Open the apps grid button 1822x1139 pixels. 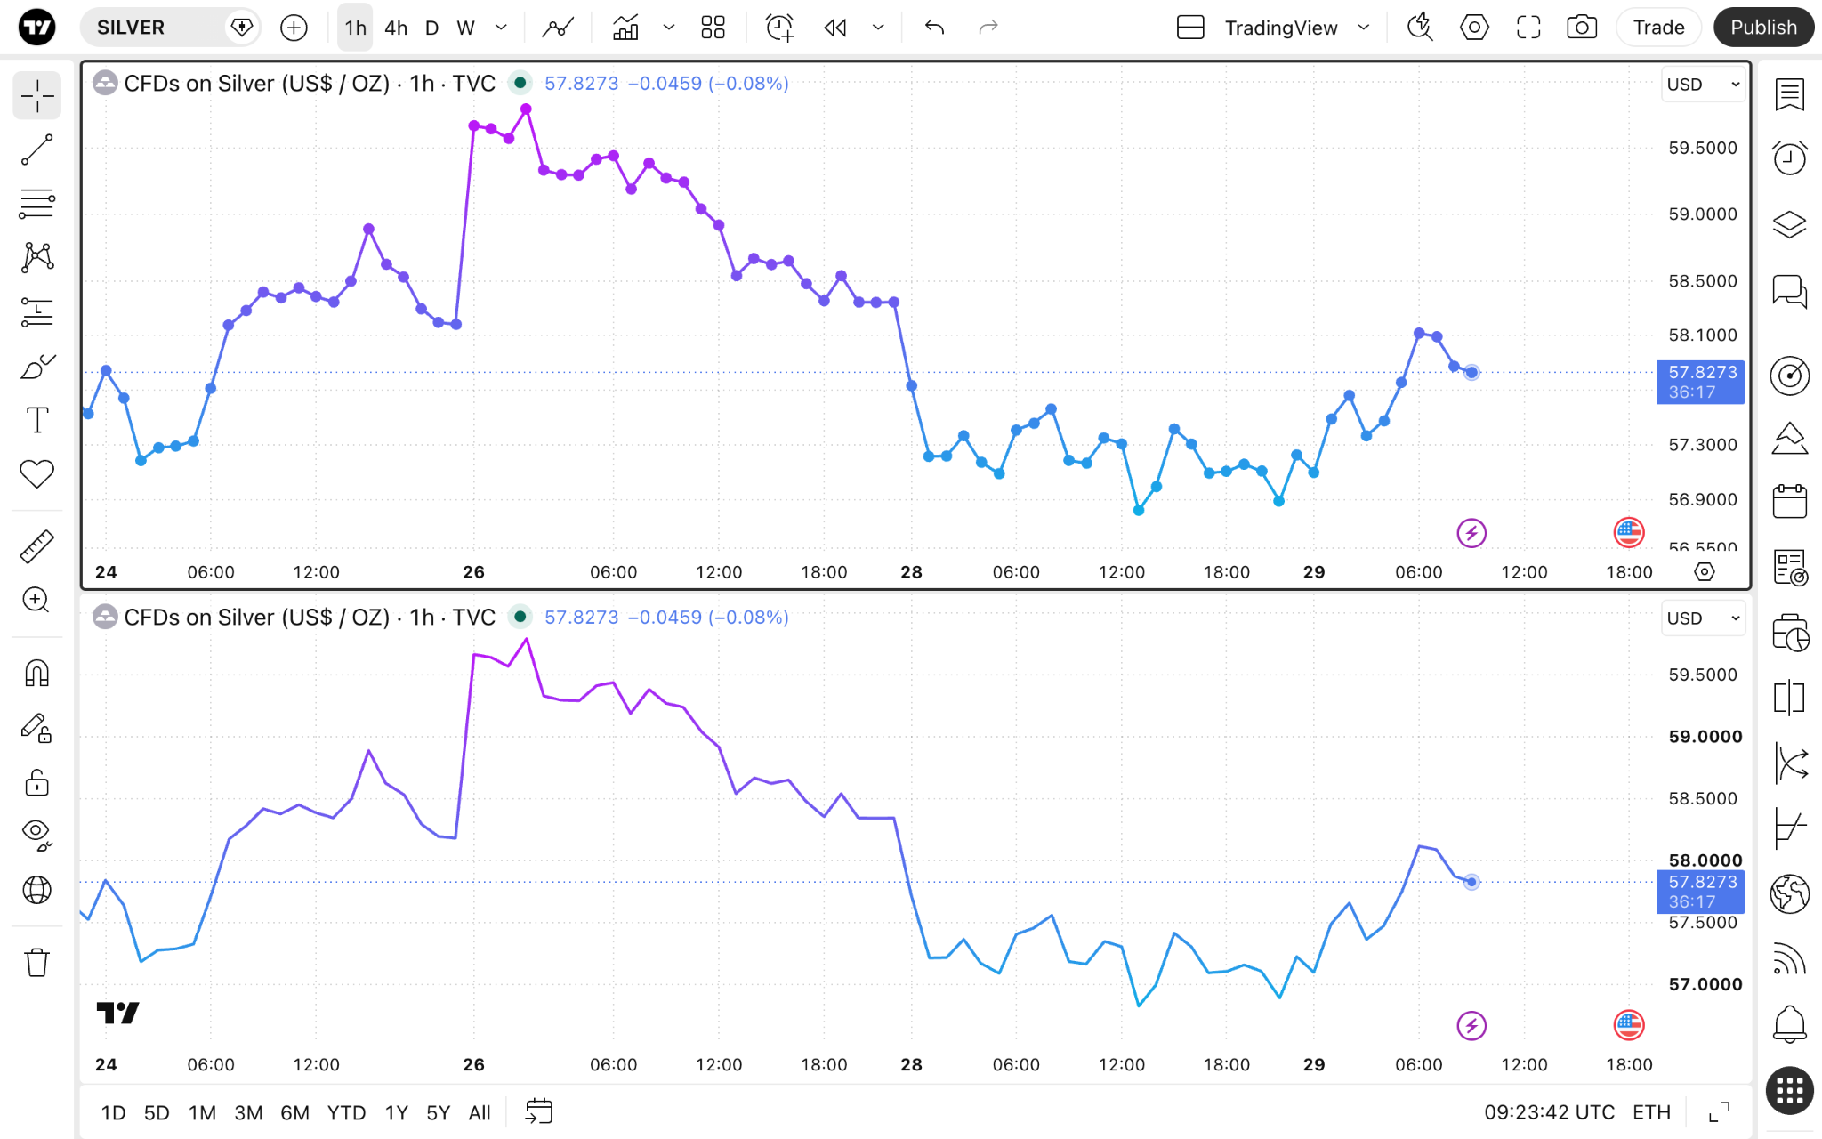[1789, 1091]
